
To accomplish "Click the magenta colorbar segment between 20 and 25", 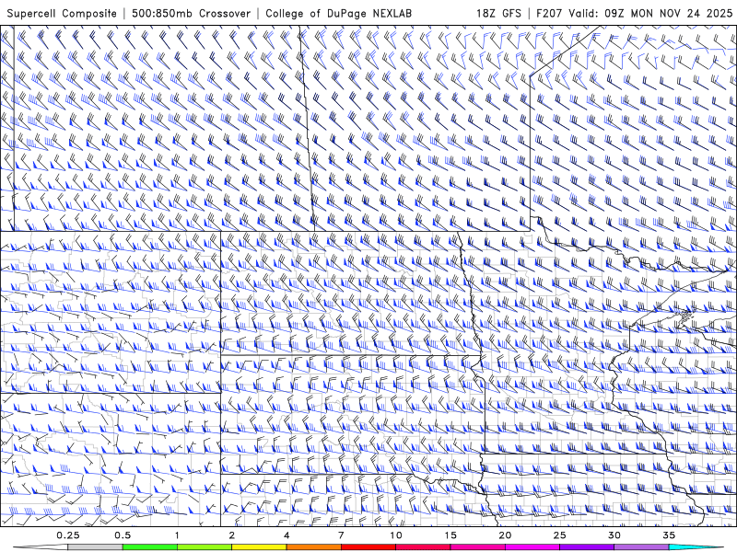I will click(x=532, y=547).
